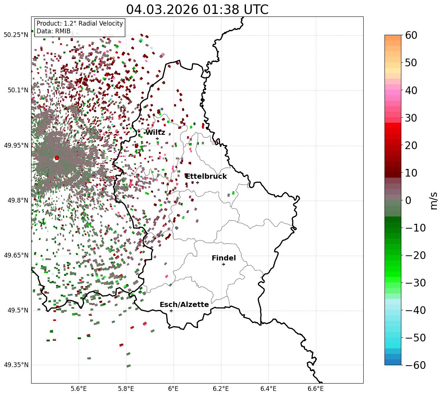Click the red radar location marker
This screenshot has height=396, width=442.
pos(57,158)
